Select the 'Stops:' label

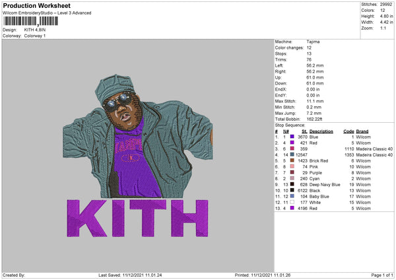tap(281, 53)
